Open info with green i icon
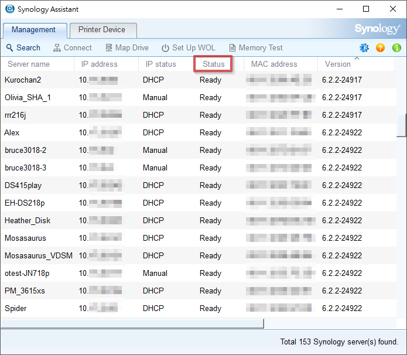 [396, 48]
